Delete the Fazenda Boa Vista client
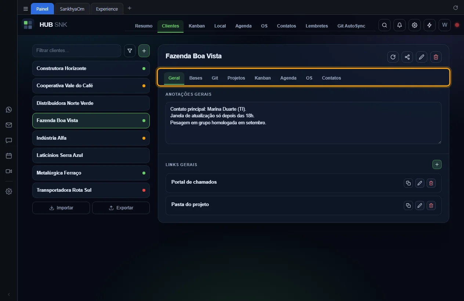 point(436,57)
